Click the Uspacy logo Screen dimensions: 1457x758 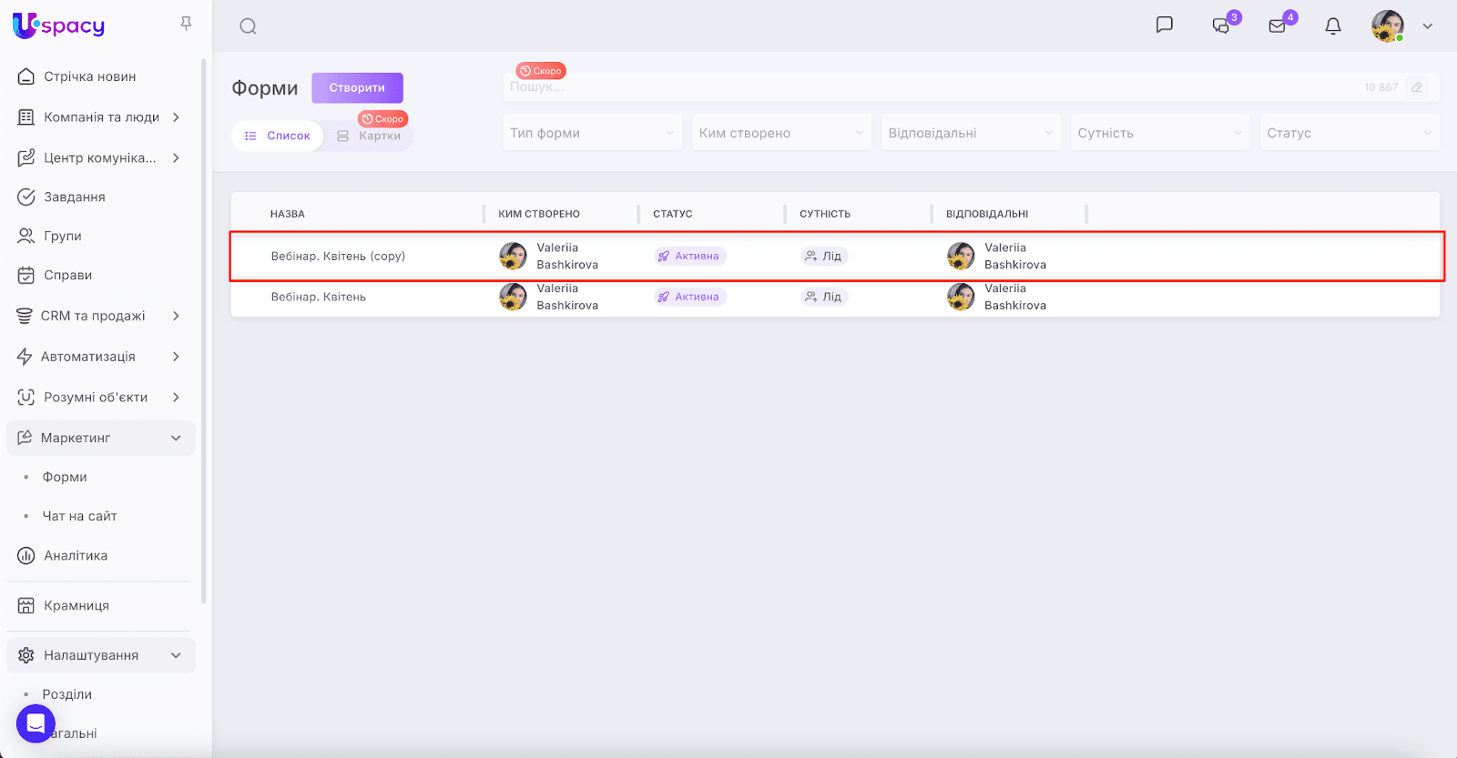59,25
